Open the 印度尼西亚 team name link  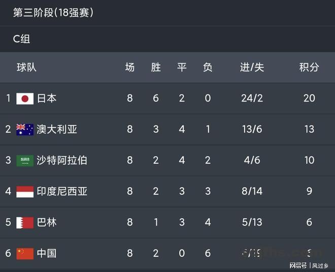[62, 191]
